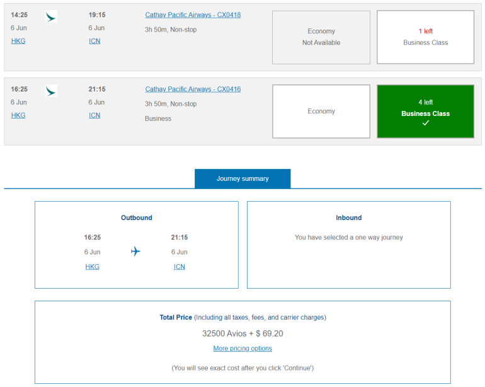Click Cathay Pacific logo on CX0416 flight

(51, 91)
